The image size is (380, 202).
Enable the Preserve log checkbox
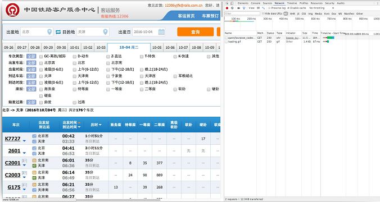point(269,8)
